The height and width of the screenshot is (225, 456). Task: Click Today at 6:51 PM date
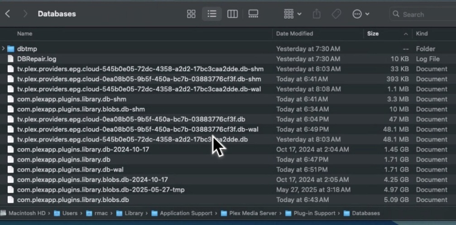coord(302,169)
